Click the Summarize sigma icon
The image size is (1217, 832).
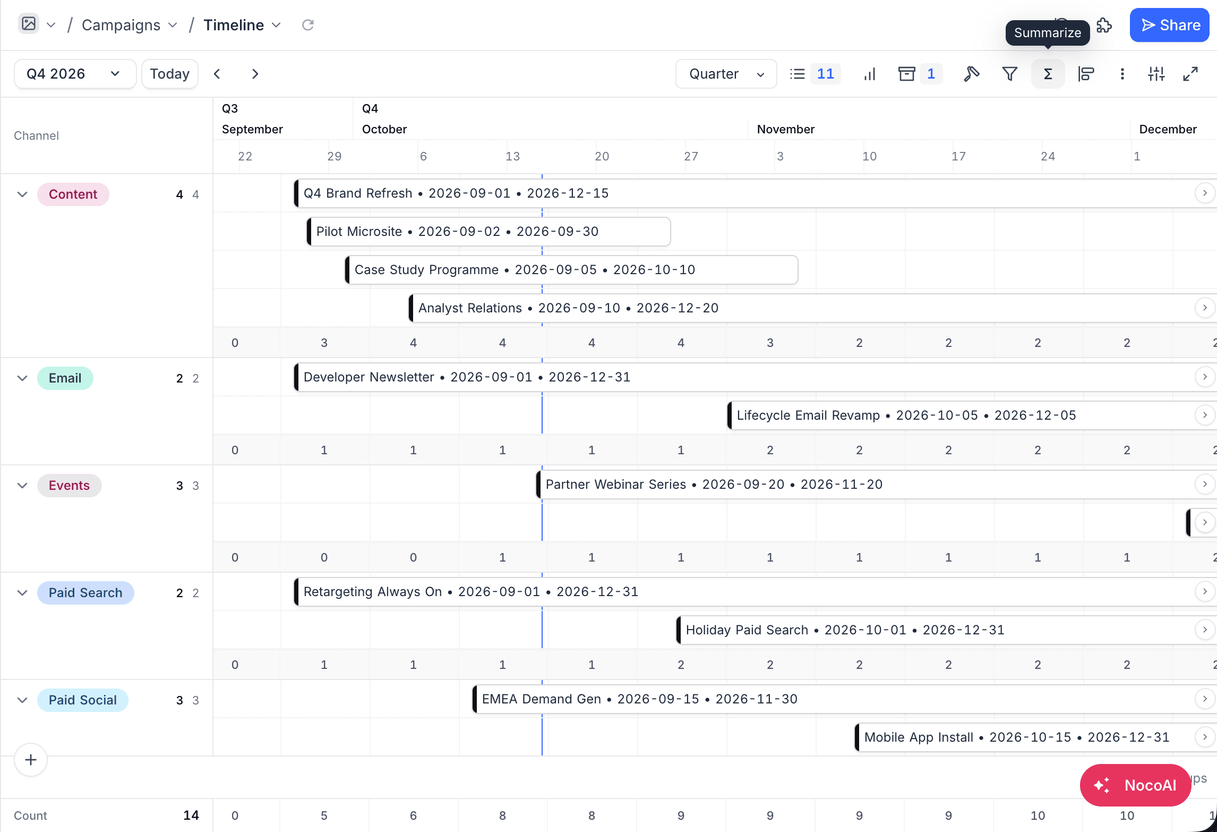point(1048,74)
